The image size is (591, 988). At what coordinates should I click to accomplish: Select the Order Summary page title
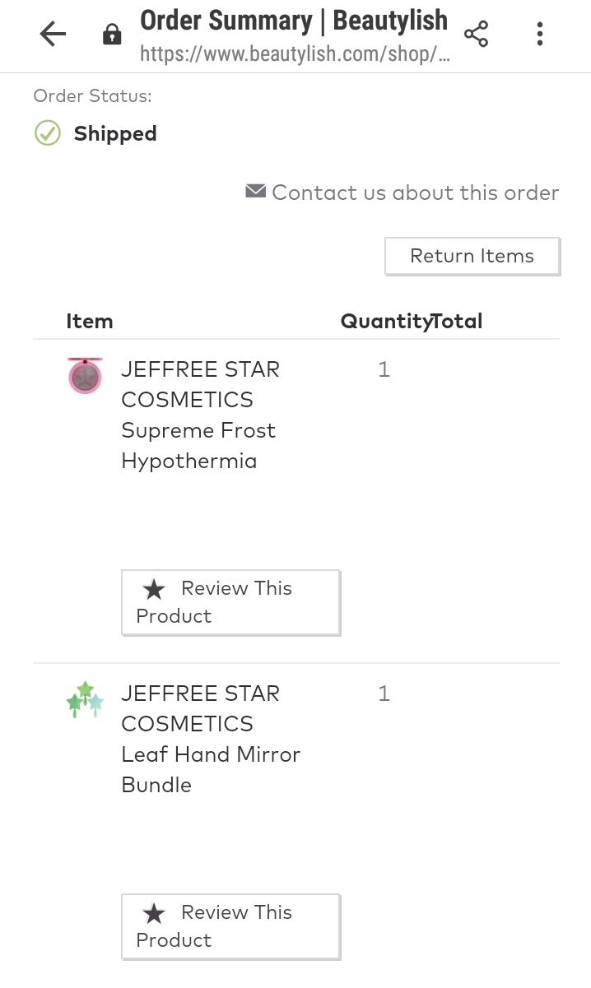(294, 21)
